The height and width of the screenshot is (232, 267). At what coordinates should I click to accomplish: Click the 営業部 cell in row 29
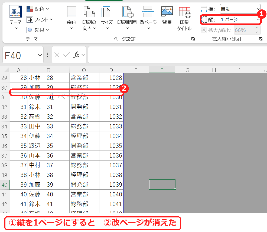pyautogui.click(x=84, y=78)
